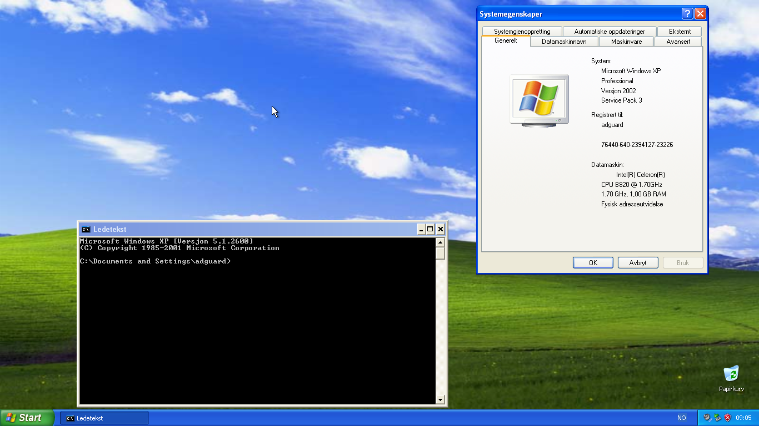Switch to the Eksternt tab

pyautogui.click(x=680, y=31)
